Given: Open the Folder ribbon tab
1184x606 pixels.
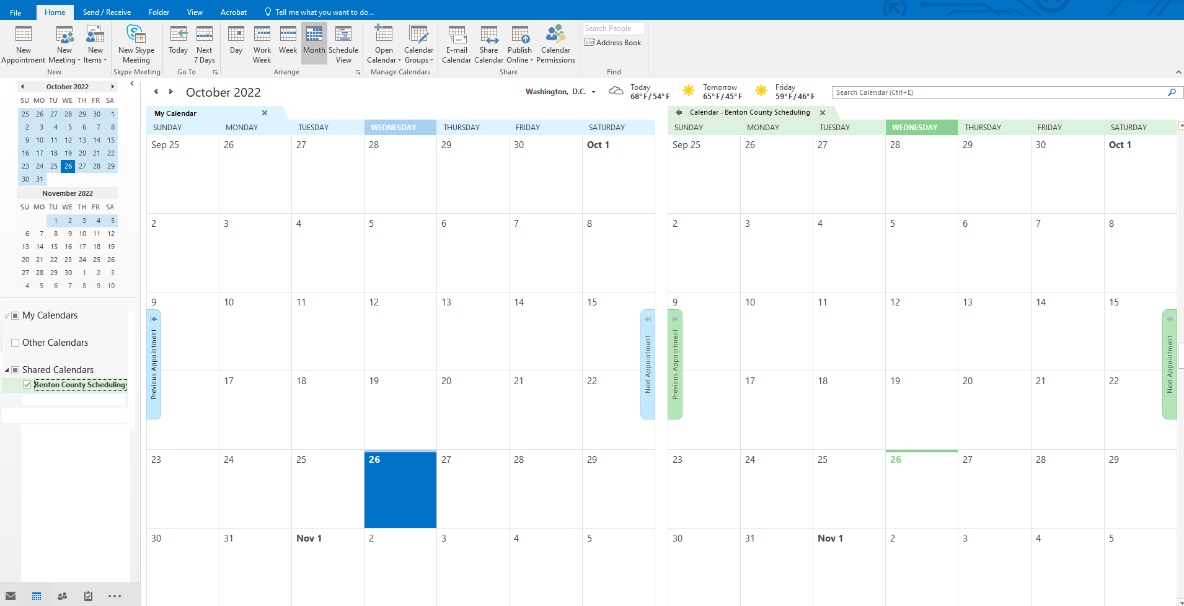Looking at the screenshot, I should pos(159,12).
